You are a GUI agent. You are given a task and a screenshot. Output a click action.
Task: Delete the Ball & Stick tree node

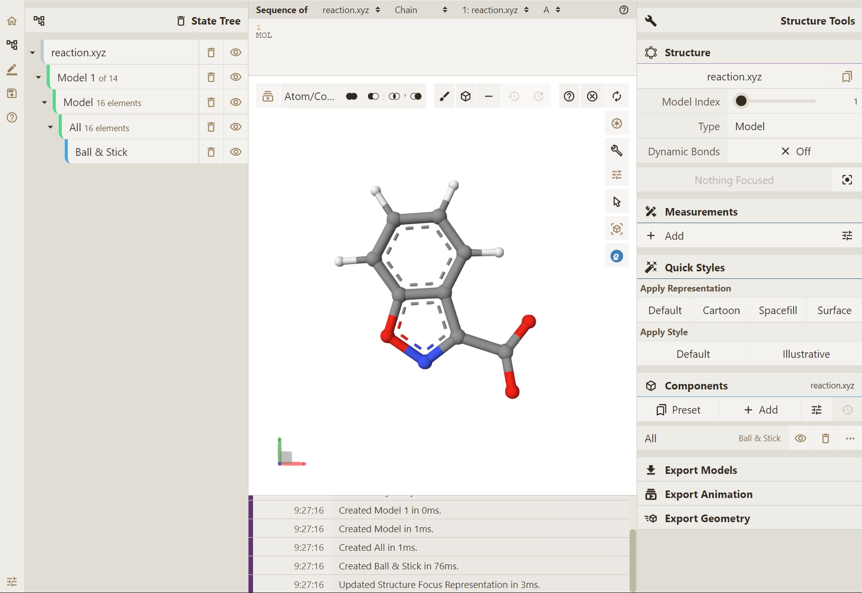click(211, 152)
